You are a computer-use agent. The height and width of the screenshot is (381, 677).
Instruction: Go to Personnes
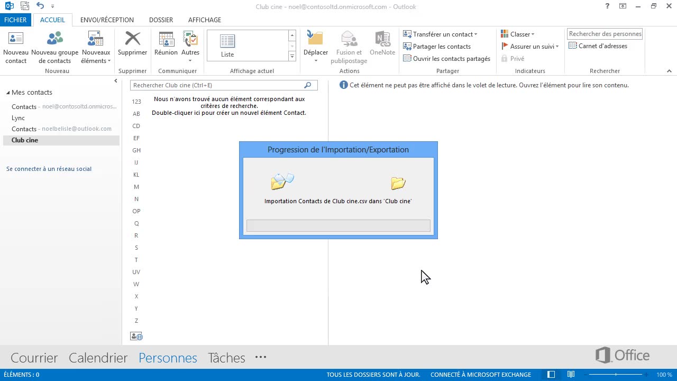tap(168, 358)
